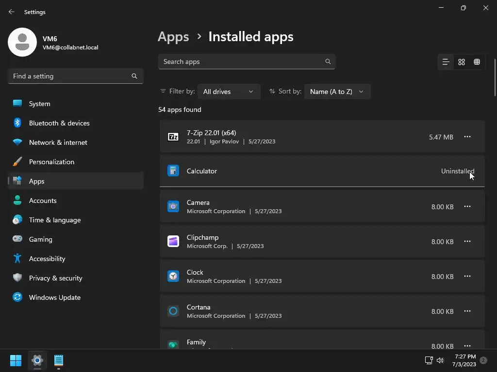The height and width of the screenshot is (372, 497).
Task: Go back using the arrow button
Action: (x=12, y=12)
